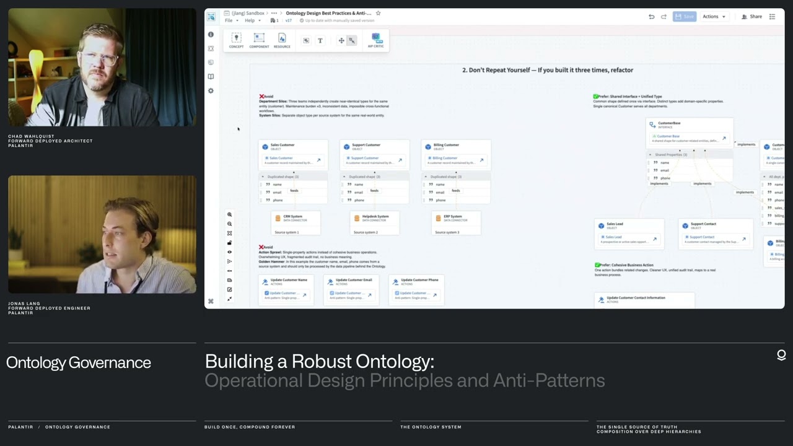Select the Resource tool
Viewport: 793px width, 446px height.
tap(282, 41)
